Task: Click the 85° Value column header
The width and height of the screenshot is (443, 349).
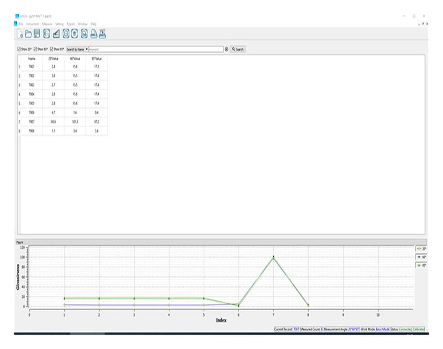Action: (x=97, y=59)
